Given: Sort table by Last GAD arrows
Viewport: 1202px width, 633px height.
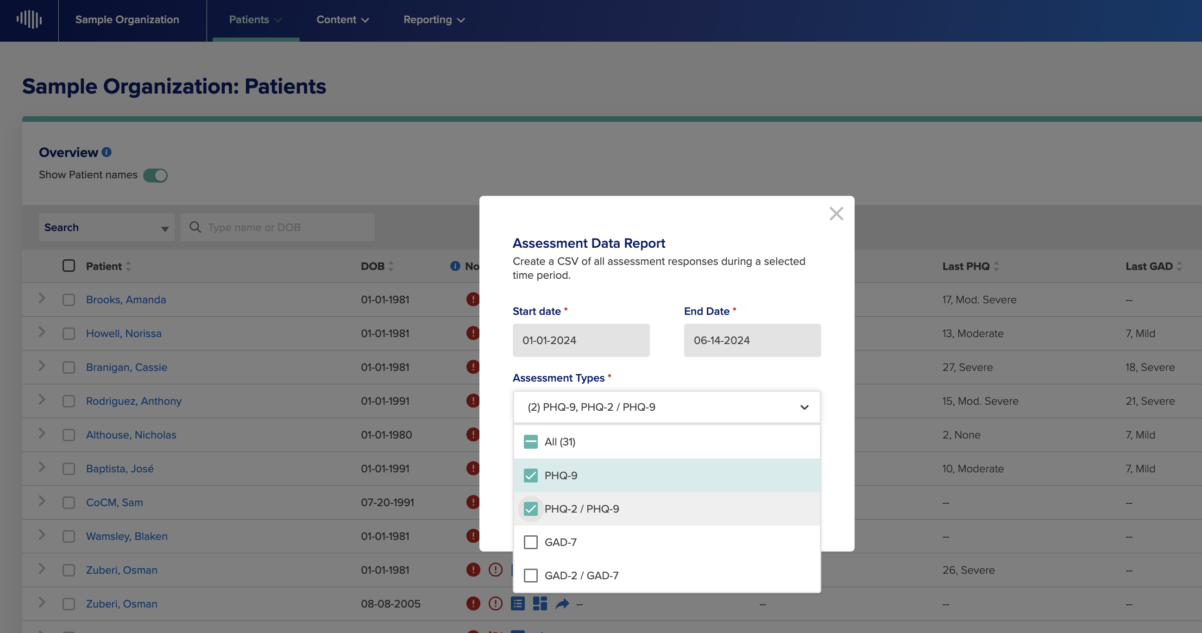Looking at the screenshot, I should (x=1179, y=266).
